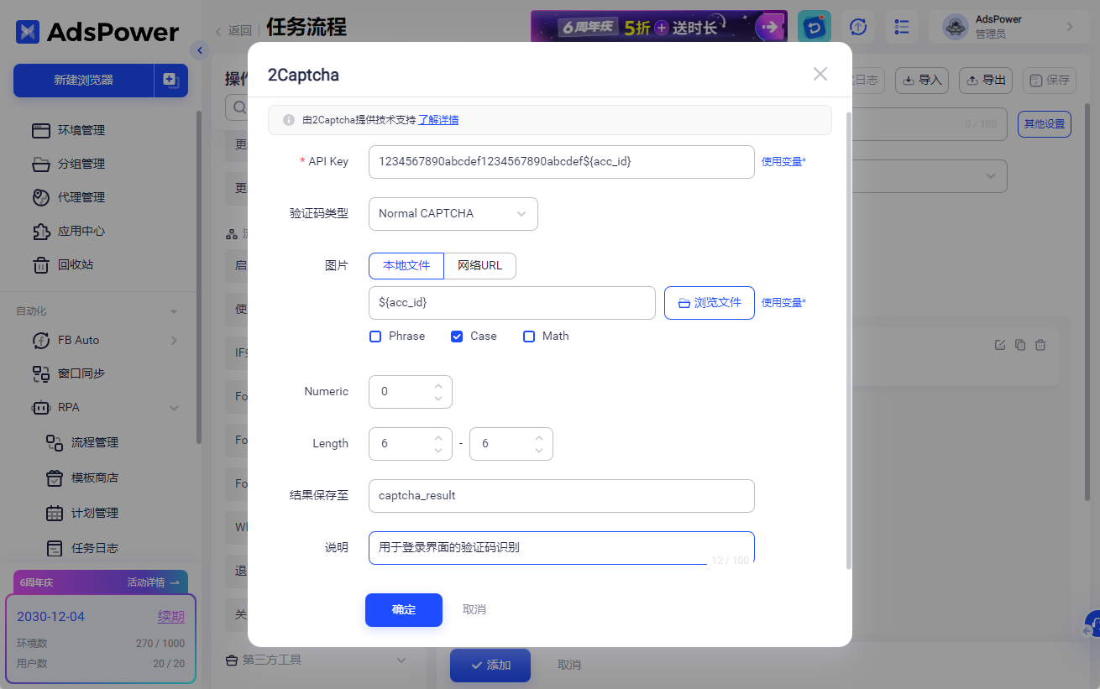This screenshot has width=1100, height=689.
Task: Switch to the 网络URL tab
Action: pos(479,265)
